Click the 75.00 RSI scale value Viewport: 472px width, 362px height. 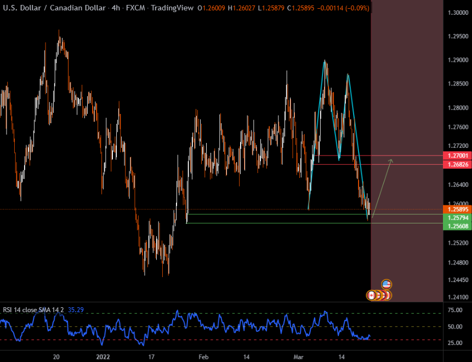click(455, 311)
